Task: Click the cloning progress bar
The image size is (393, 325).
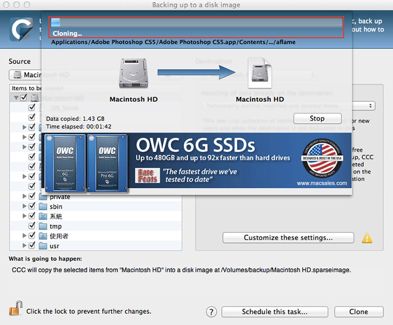Action: click(196, 22)
